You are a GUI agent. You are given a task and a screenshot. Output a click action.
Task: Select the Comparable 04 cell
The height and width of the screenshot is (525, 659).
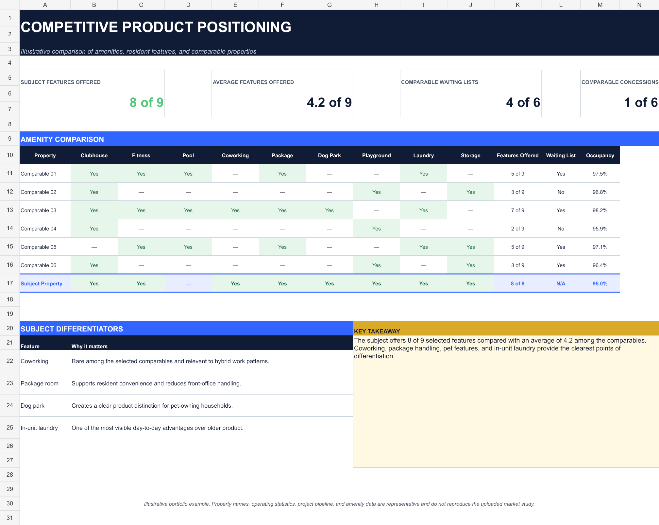click(45, 228)
